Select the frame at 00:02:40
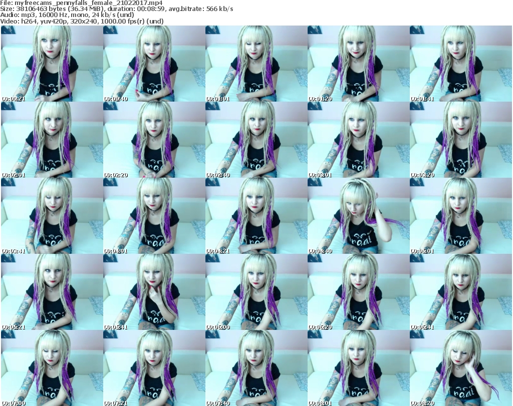This screenshot has width=513, height=406. coord(256,140)
